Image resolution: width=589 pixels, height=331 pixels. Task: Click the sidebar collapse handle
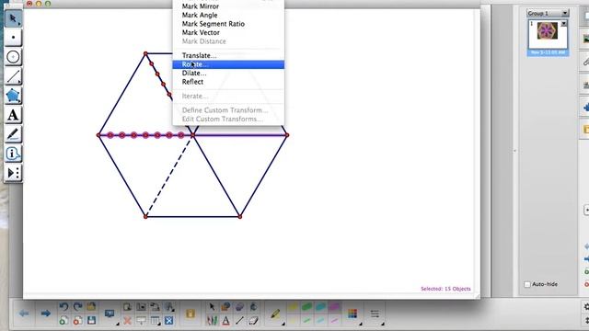pyautogui.click(x=514, y=151)
